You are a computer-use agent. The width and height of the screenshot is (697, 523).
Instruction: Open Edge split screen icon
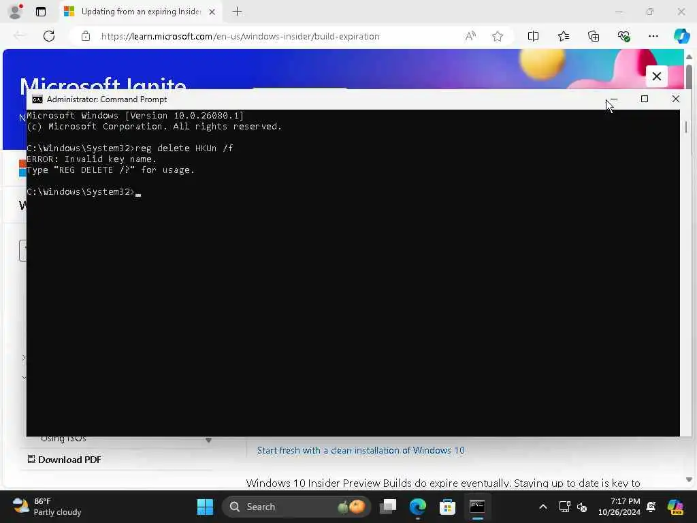coord(533,36)
